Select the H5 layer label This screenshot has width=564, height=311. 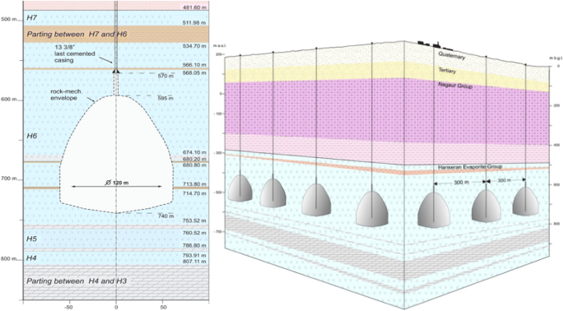(32, 239)
